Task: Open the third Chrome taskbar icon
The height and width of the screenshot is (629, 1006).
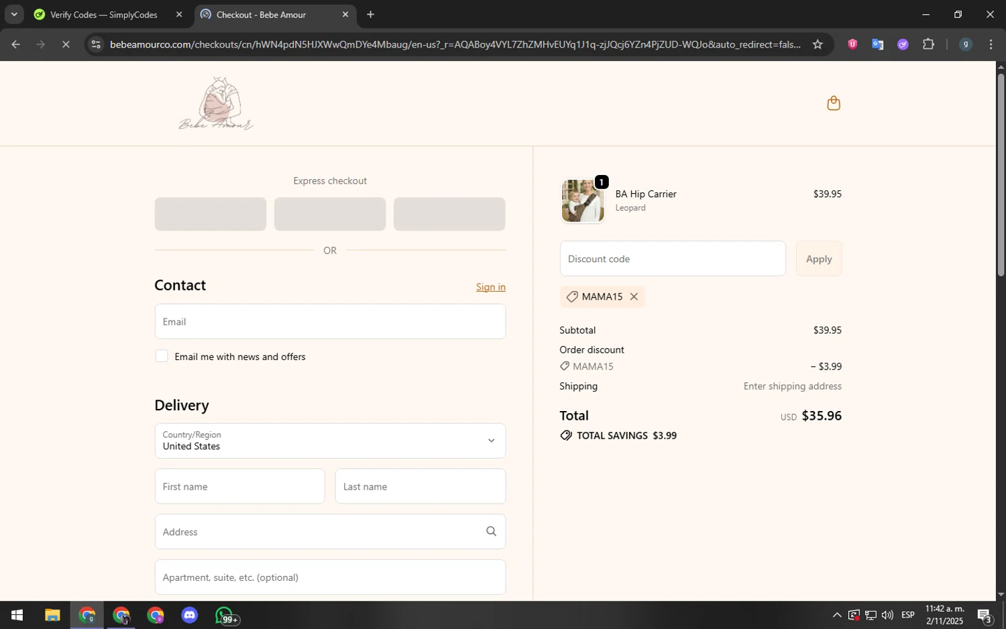Action: pyautogui.click(x=156, y=616)
